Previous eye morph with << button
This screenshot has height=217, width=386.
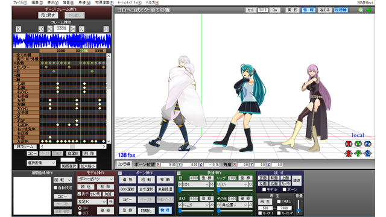[180, 184]
